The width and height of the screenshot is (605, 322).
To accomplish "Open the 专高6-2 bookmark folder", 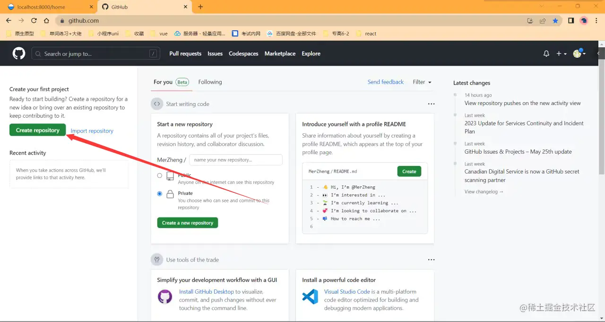I will (336, 34).
